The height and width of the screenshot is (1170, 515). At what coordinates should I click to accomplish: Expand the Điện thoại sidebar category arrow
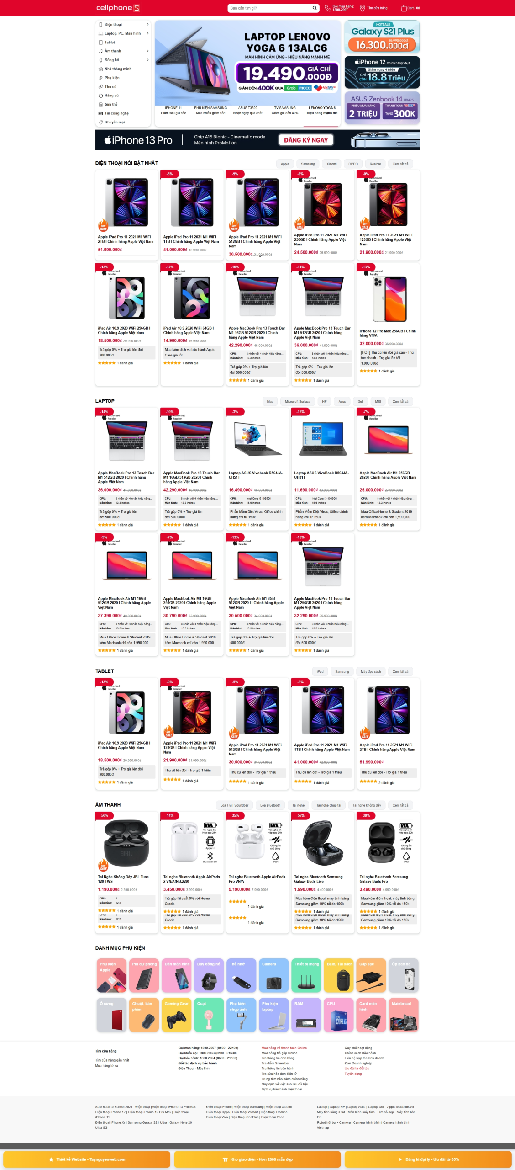click(x=147, y=25)
